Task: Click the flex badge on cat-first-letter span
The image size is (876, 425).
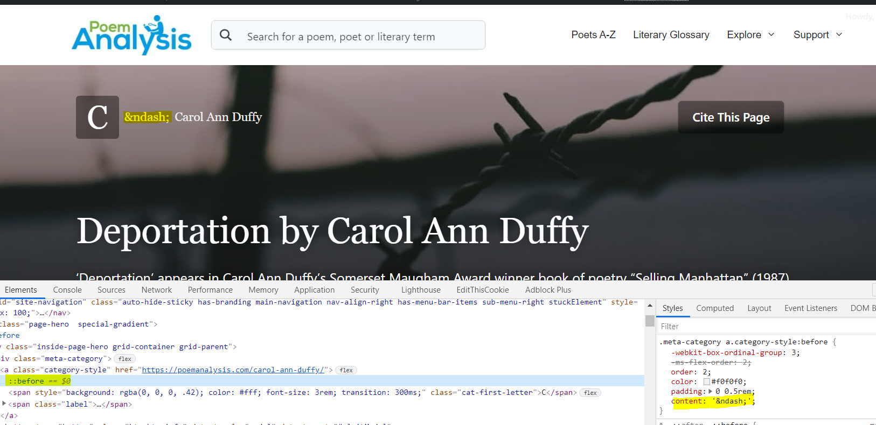Action: (590, 393)
